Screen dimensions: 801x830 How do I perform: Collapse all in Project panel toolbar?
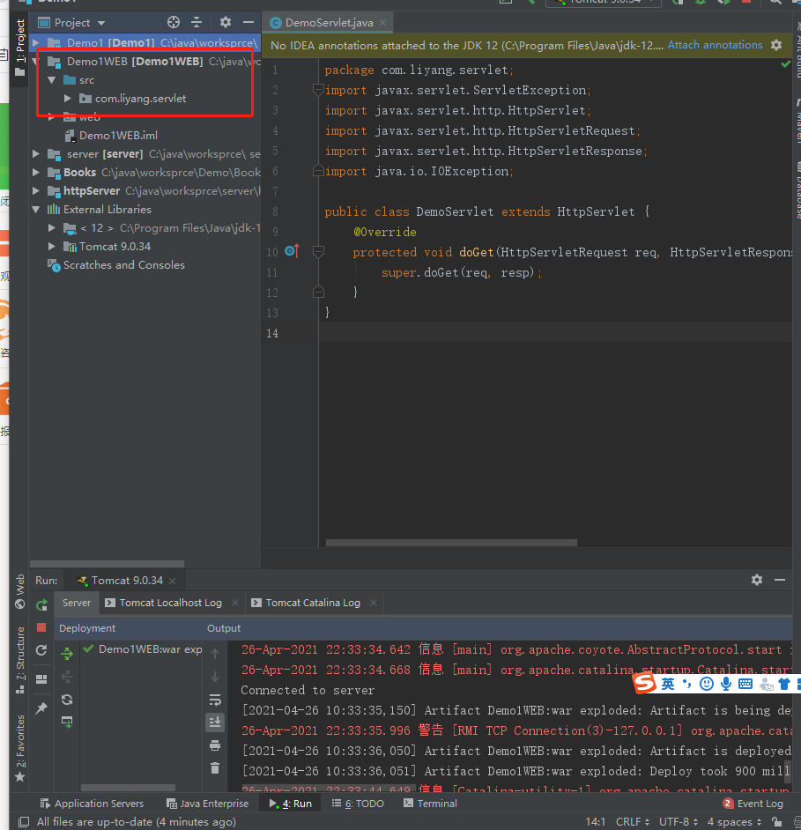click(x=197, y=22)
